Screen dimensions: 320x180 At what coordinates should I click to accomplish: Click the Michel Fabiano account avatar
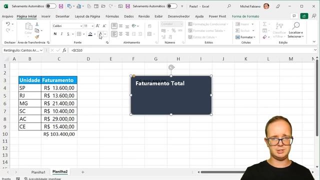pos(266,6)
